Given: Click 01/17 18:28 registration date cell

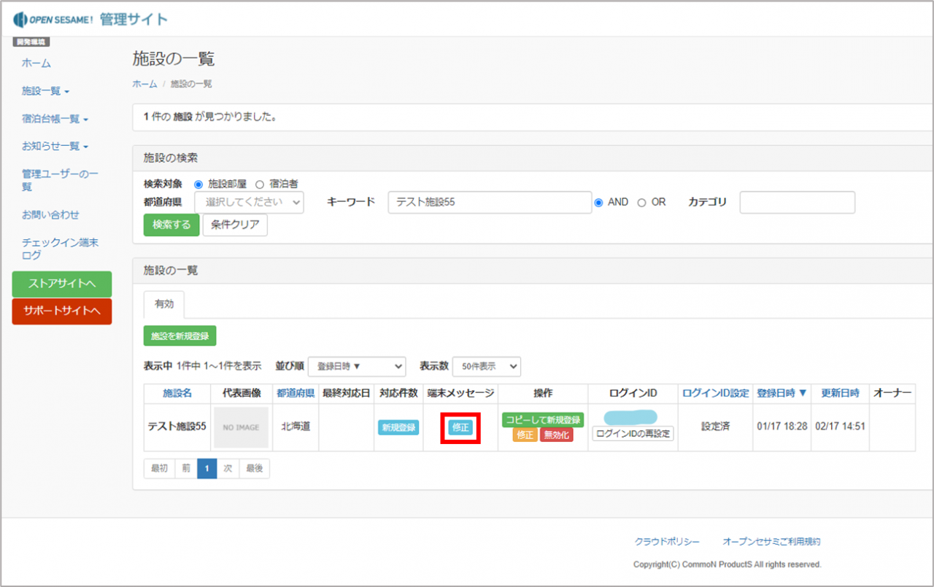Looking at the screenshot, I should [x=782, y=426].
